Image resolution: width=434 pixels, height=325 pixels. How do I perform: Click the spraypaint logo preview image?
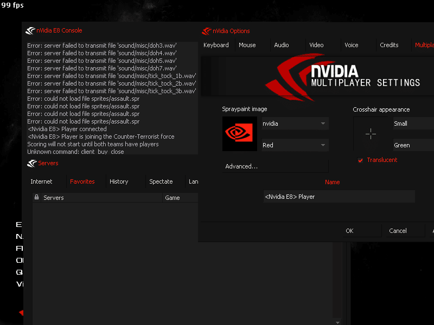coord(239,134)
